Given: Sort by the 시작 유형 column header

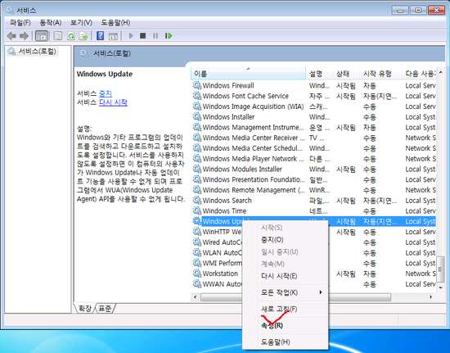Looking at the screenshot, I should point(380,73).
